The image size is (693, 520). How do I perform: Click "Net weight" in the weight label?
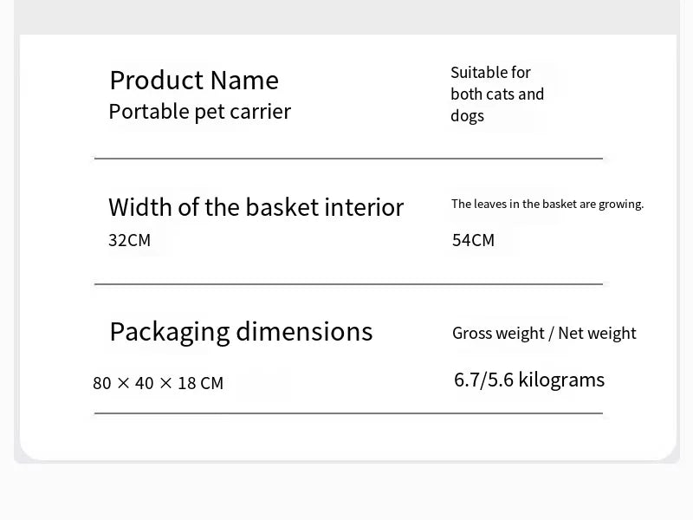coord(597,334)
